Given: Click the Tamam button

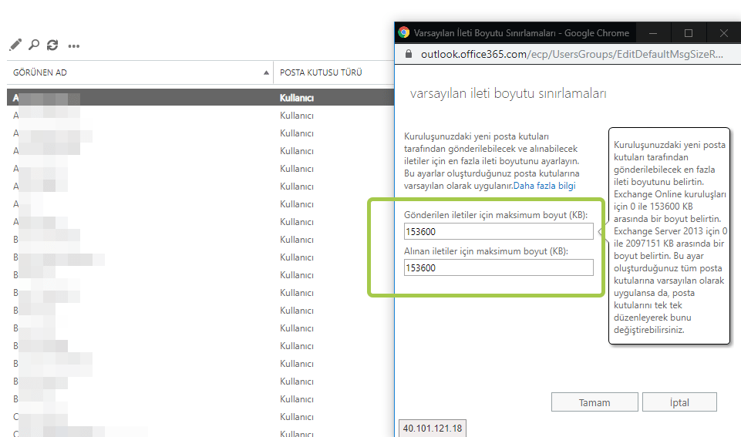Looking at the screenshot, I should [594, 402].
